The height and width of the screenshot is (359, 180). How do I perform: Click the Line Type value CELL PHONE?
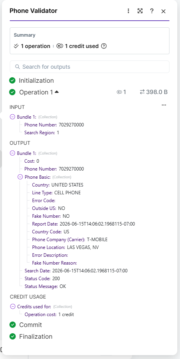[x=67, y=192]
